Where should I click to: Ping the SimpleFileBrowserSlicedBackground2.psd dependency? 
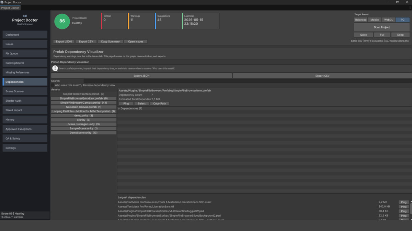point(404,216)
